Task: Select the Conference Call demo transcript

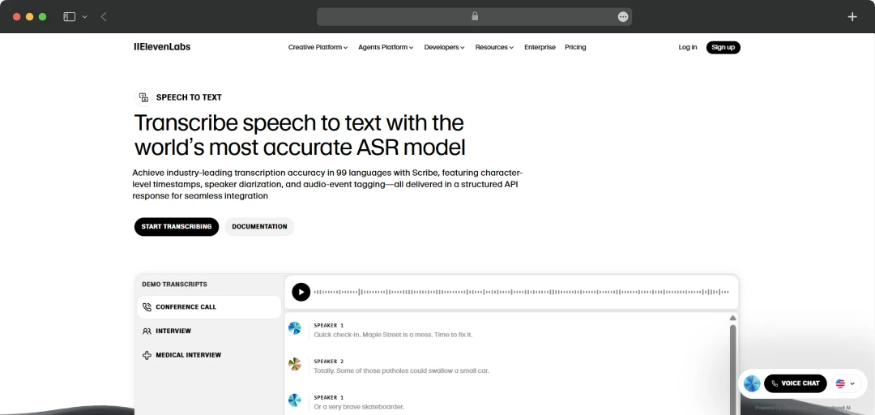Action: pos(209,307)
